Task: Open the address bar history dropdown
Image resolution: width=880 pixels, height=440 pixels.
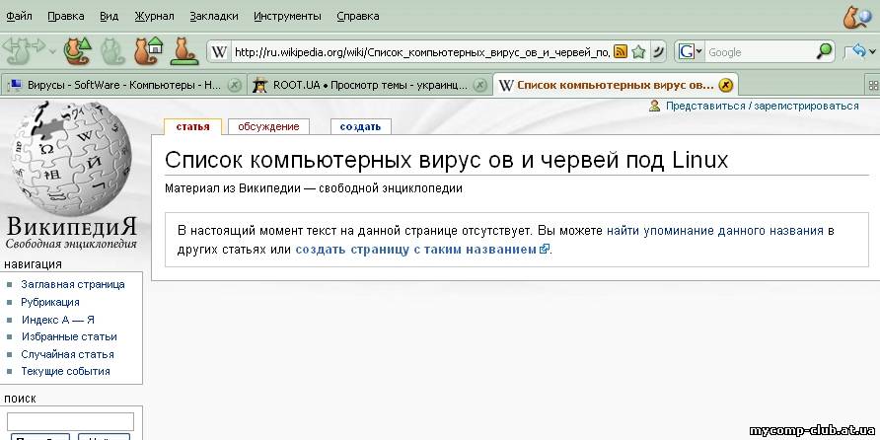Action: (x=658, y=52)
